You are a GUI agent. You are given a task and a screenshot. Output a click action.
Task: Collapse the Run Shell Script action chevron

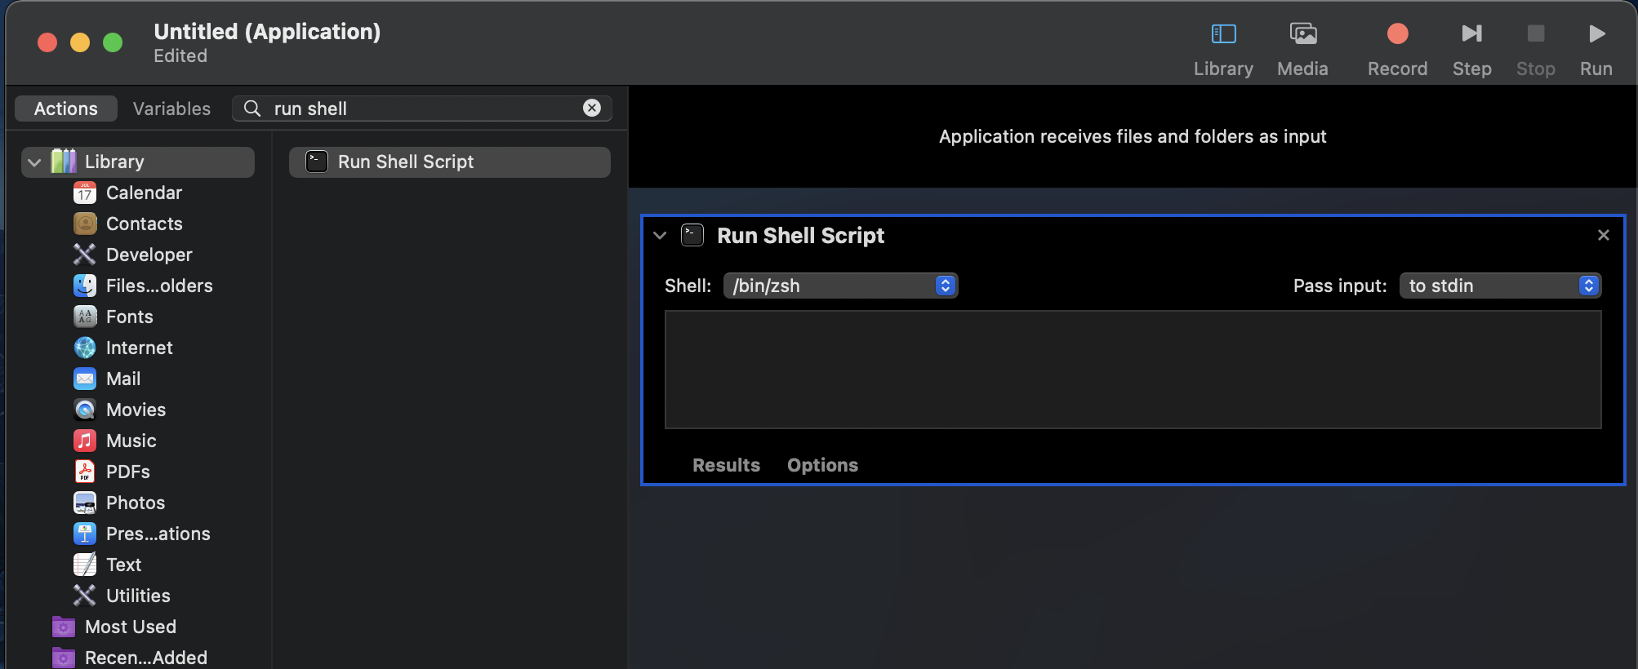660,236
